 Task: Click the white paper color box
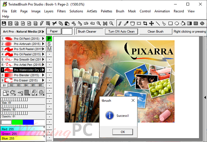click(67, 31)
